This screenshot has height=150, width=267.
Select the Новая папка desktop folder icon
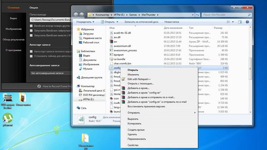tap(23, 100)
